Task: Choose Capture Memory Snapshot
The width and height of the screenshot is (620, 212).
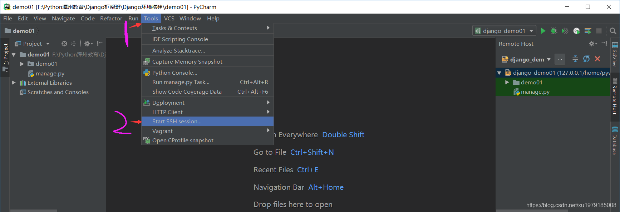Action: (208, 61)
